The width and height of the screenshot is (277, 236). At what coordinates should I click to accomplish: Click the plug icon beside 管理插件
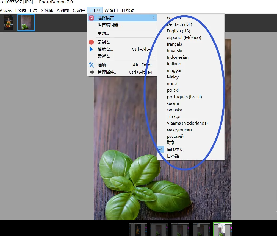pos(91,72)
